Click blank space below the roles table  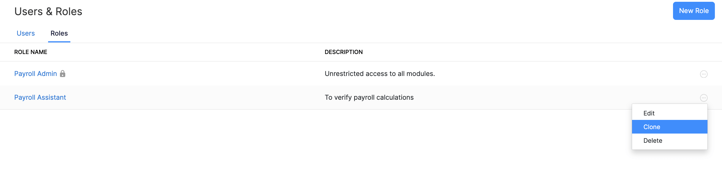(x=297, y=148)
